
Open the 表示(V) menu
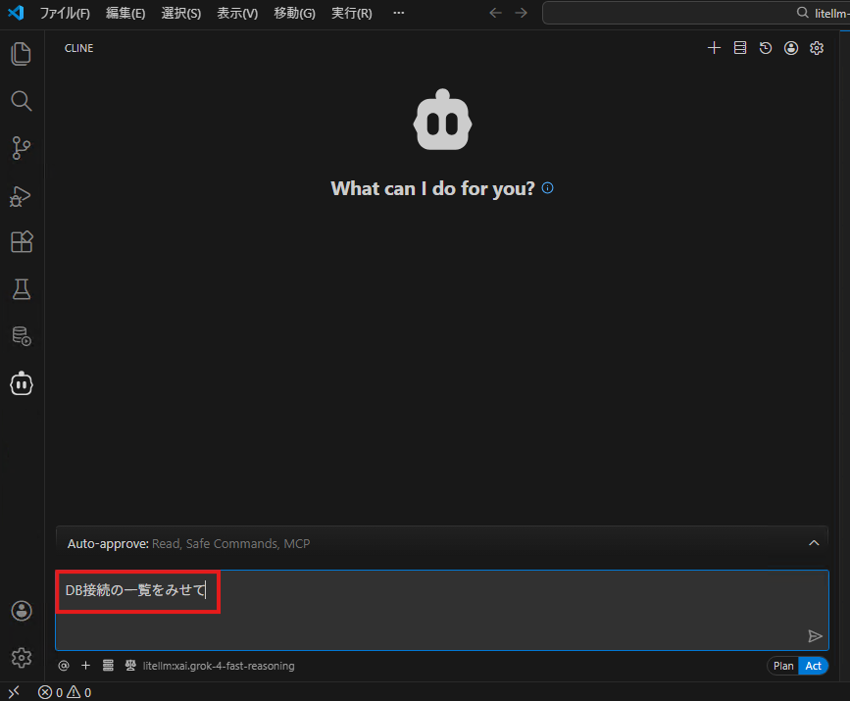[x=237, y=13]
